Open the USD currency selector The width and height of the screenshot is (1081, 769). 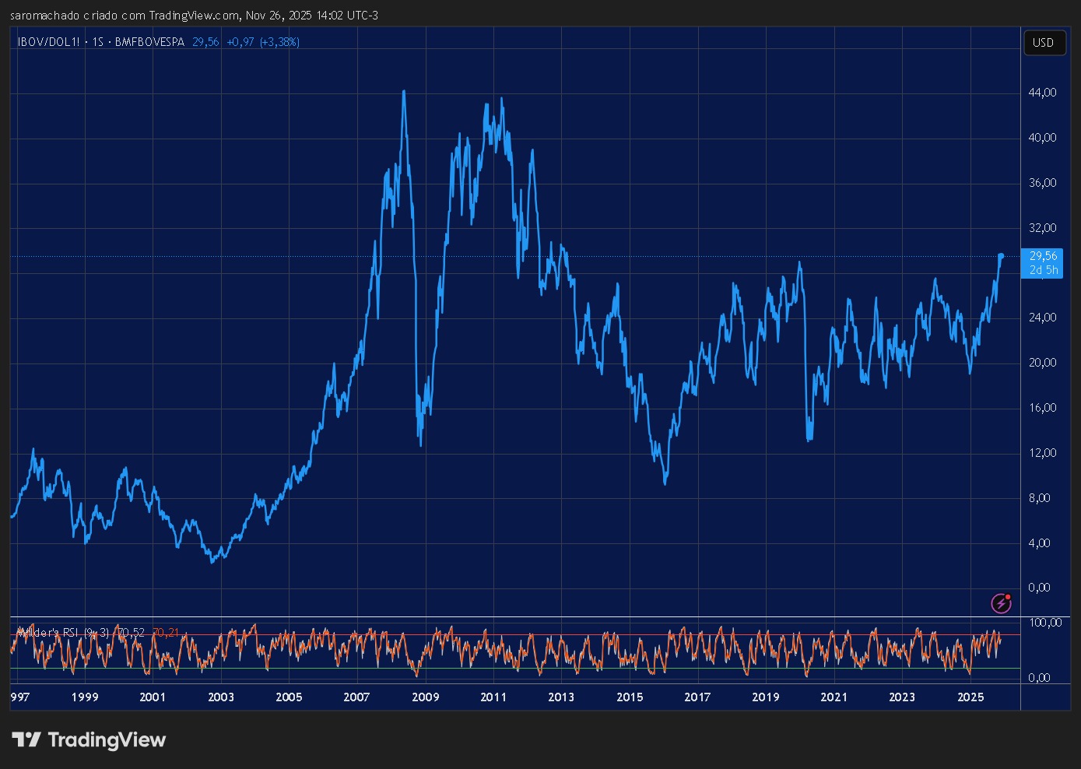click(x=1043, y=43)
